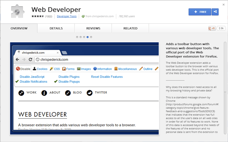Screen dimensions: 228x142
Task: Click the 'Why does the extension need access' question
Action: (191, 89)
